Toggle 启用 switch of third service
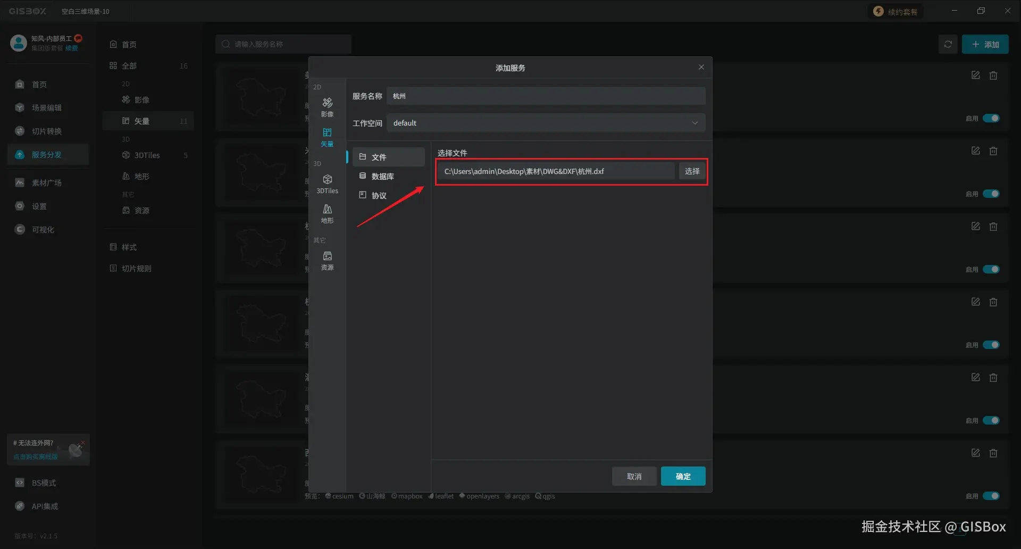The image size is (1021, 549). [x=991, y=269]
